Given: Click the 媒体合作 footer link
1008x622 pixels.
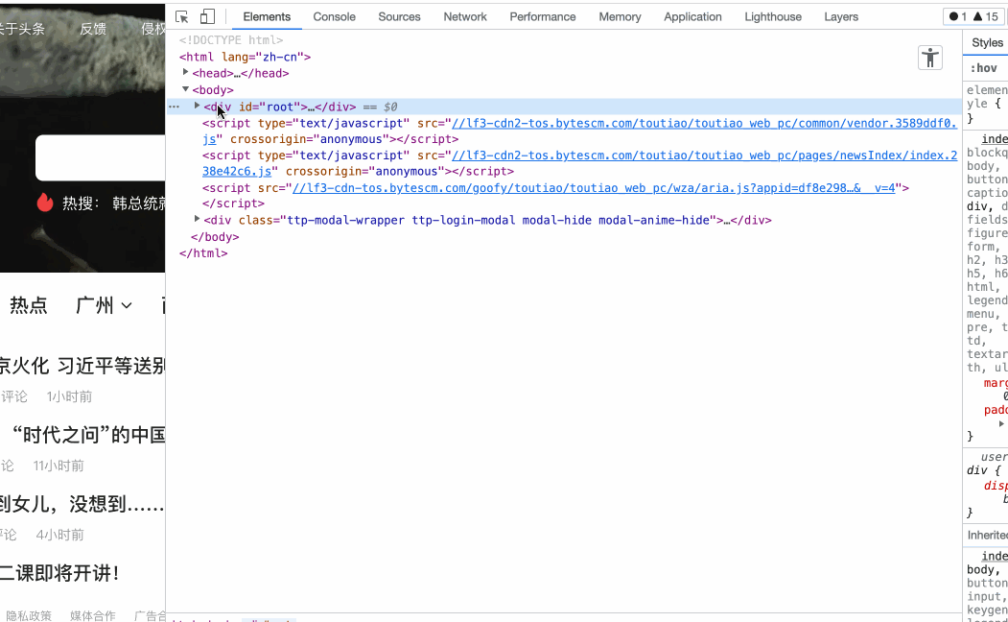Looking at the screenshot, I should click(x=93, y=615).
